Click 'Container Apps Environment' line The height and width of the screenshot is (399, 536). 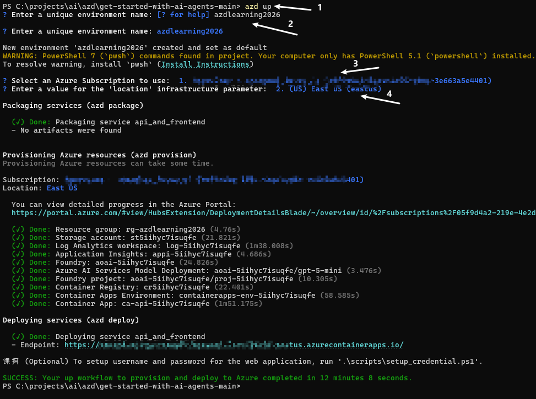coord(185,295)
